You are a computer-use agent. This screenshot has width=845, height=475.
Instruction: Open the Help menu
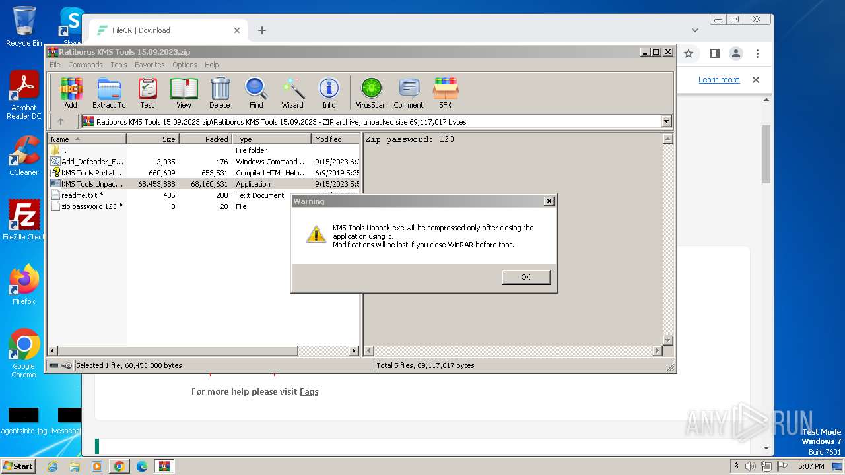pos(211,65)
